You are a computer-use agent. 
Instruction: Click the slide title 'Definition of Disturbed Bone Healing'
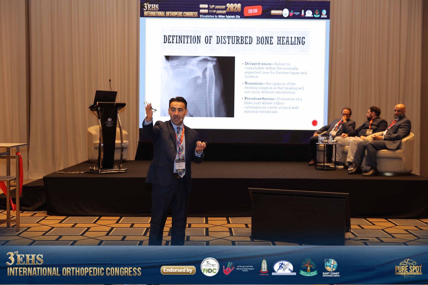click(x=234, y=40)
